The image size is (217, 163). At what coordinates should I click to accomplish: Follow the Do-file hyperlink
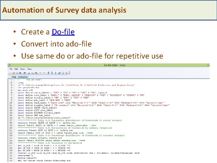(x=63, y=32)
